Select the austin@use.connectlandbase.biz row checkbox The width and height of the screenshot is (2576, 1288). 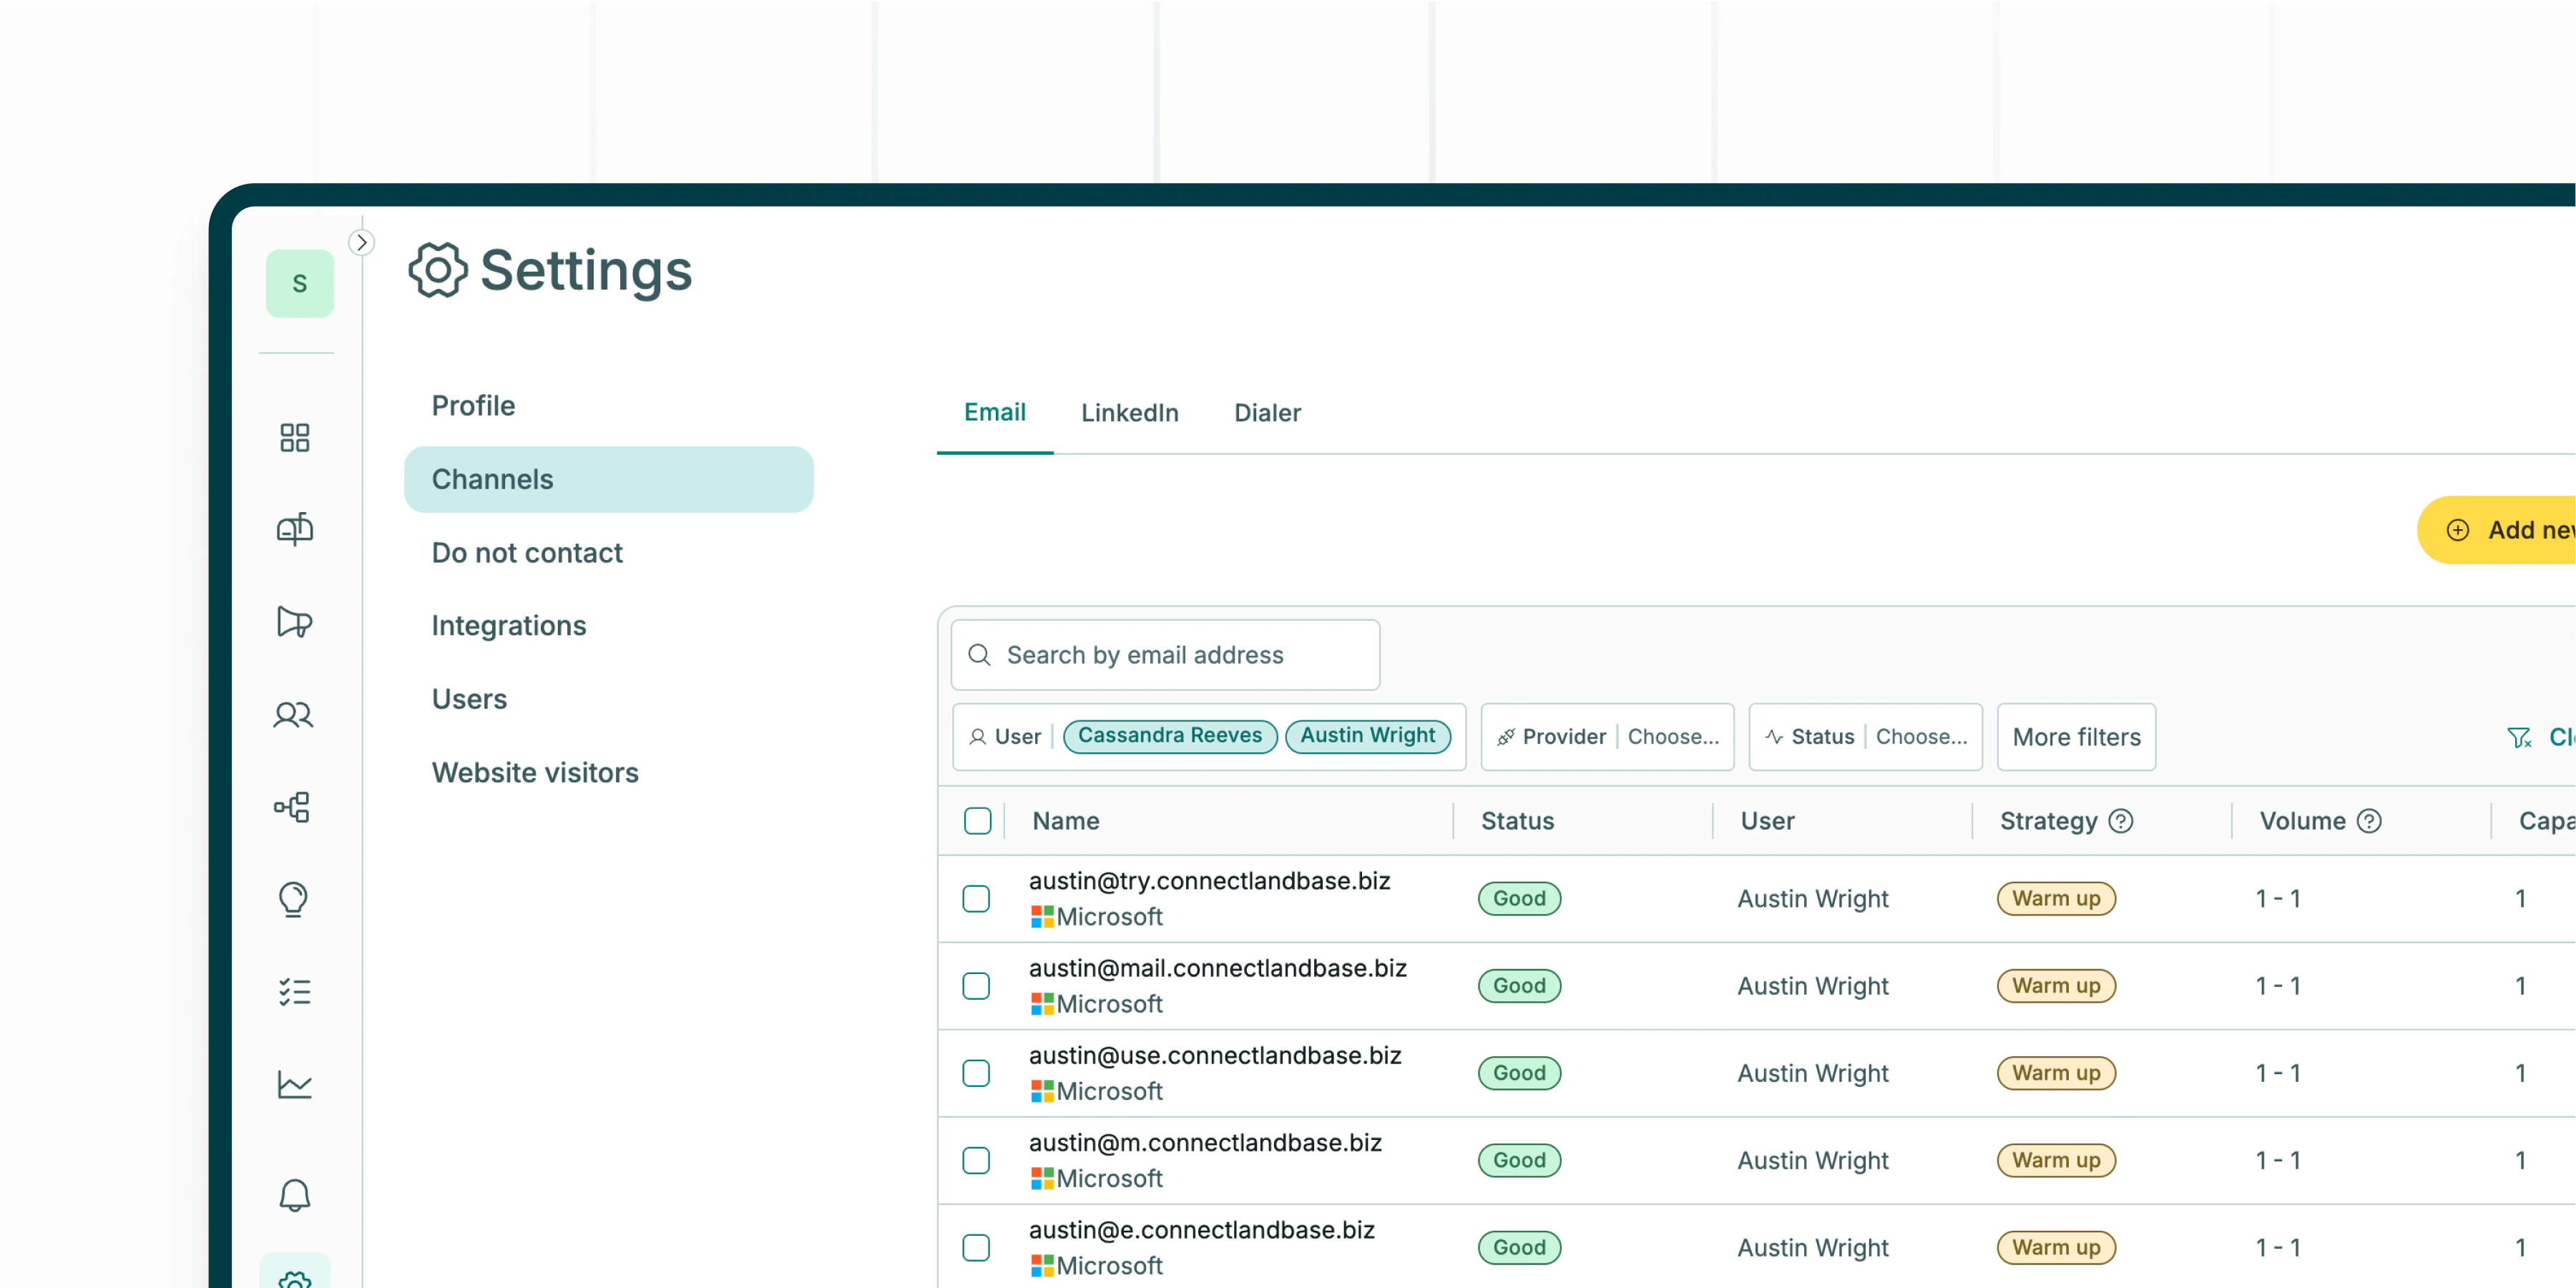point(976,1073)
